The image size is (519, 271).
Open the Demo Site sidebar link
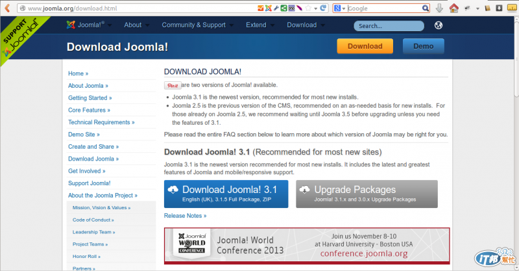click(x=84, y=135)
